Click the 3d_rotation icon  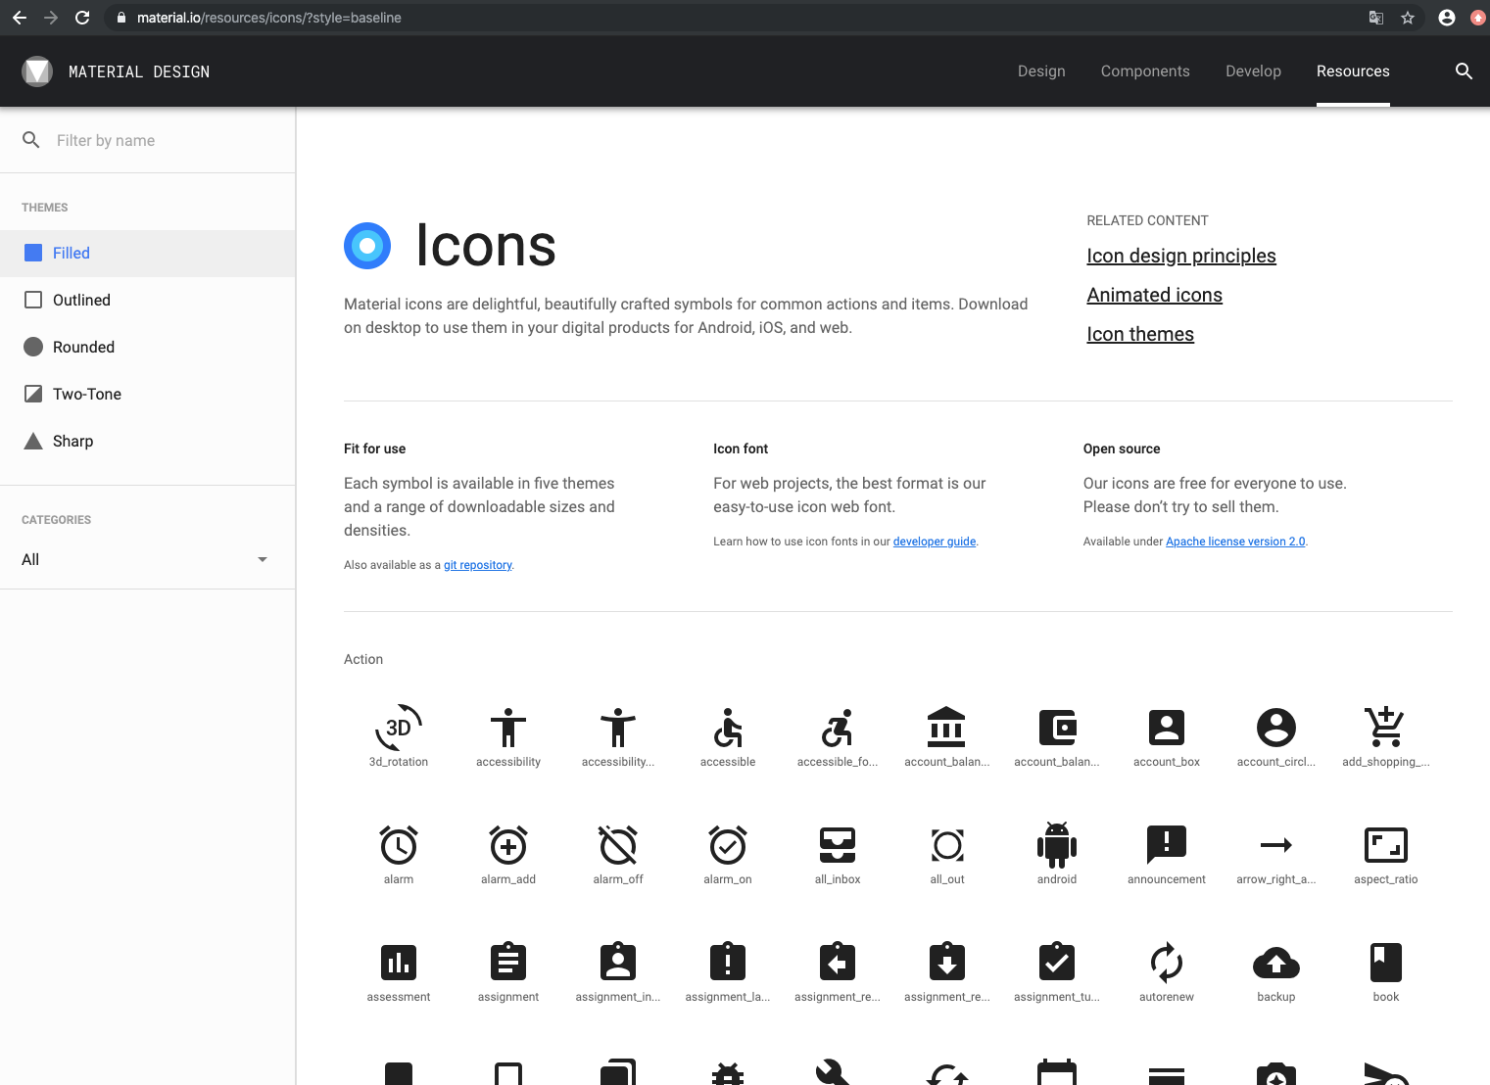pyautogui.click(x=399, y=728)
